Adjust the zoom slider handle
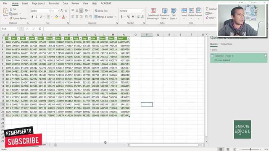This screenshot has width=269, height=151. point(251,149)
